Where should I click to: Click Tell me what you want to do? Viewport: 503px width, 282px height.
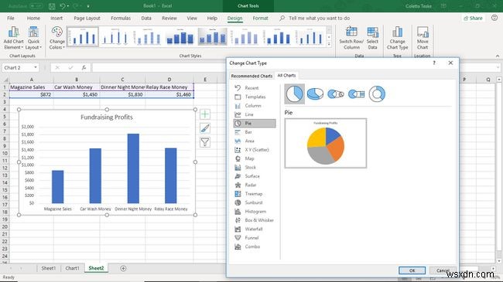point(319,19)
